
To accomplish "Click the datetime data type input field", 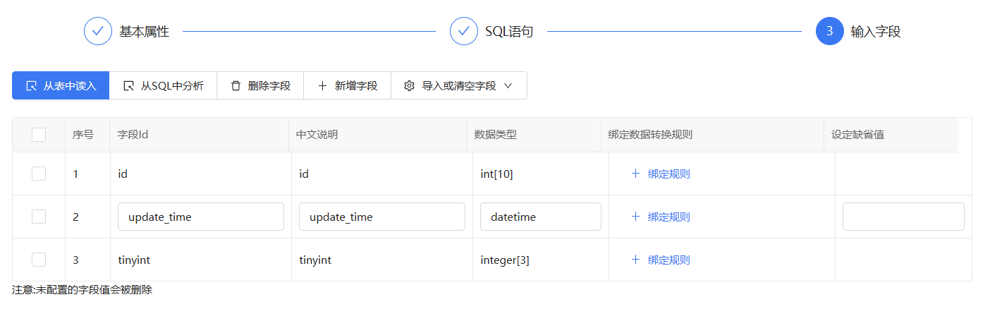I will [x=541, y=217].
